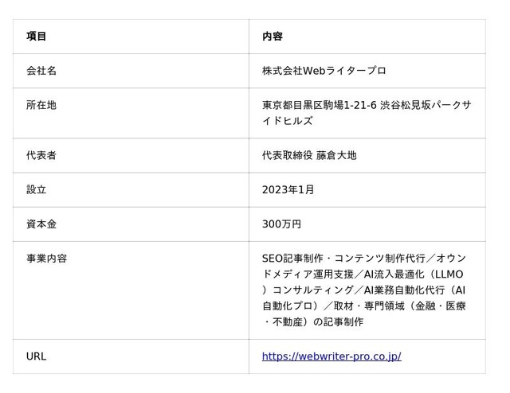510x393 pixels.
Task: Click representative name 代表取締役 藤倉大地
Action: point(309,155)
